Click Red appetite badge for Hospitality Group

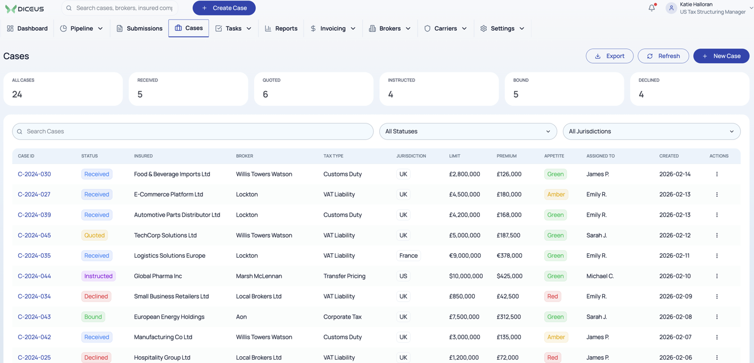552,358
